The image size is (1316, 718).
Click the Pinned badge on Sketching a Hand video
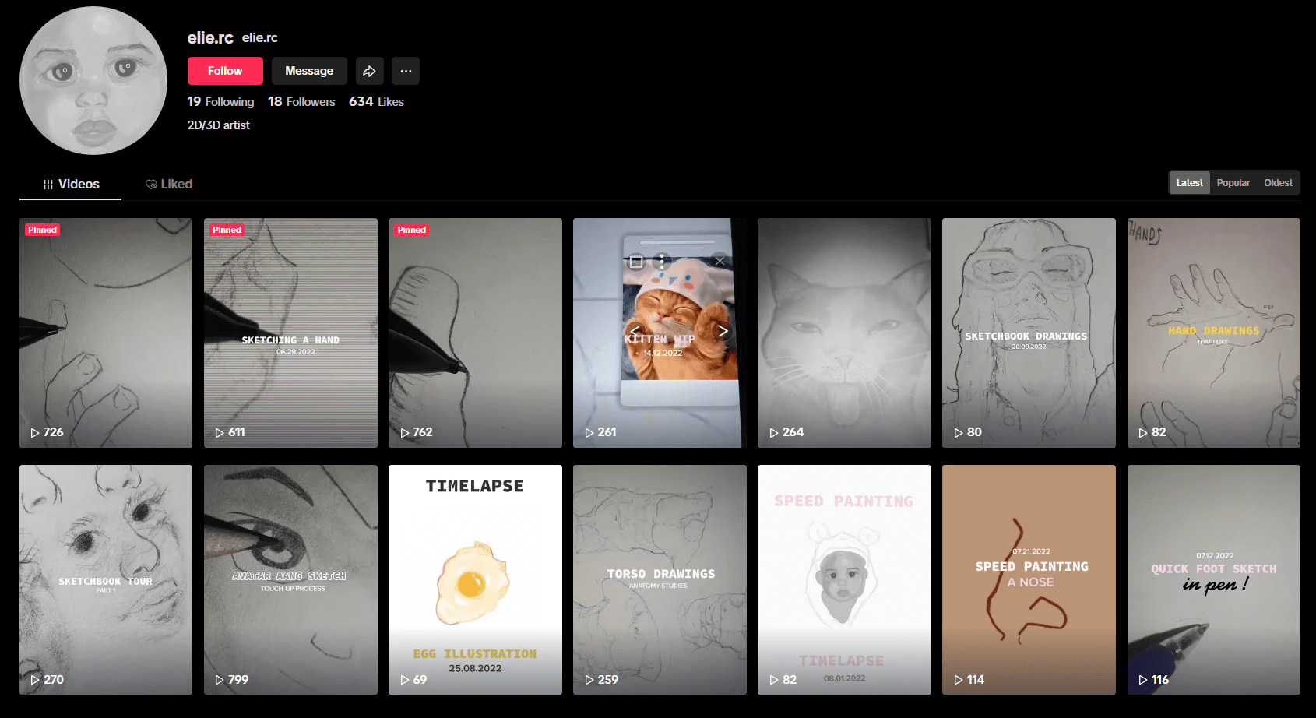click(x=227, y=230)
